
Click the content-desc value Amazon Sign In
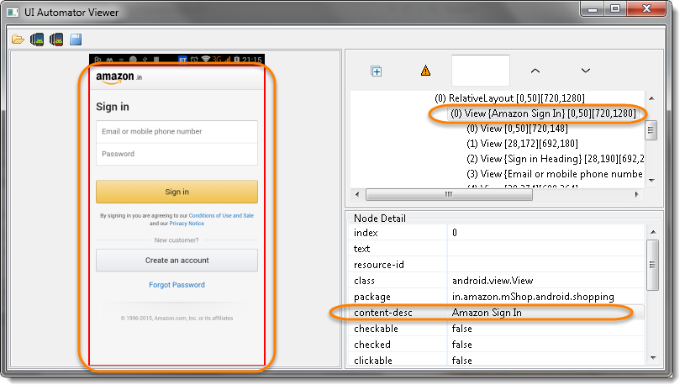pos(487,313)
